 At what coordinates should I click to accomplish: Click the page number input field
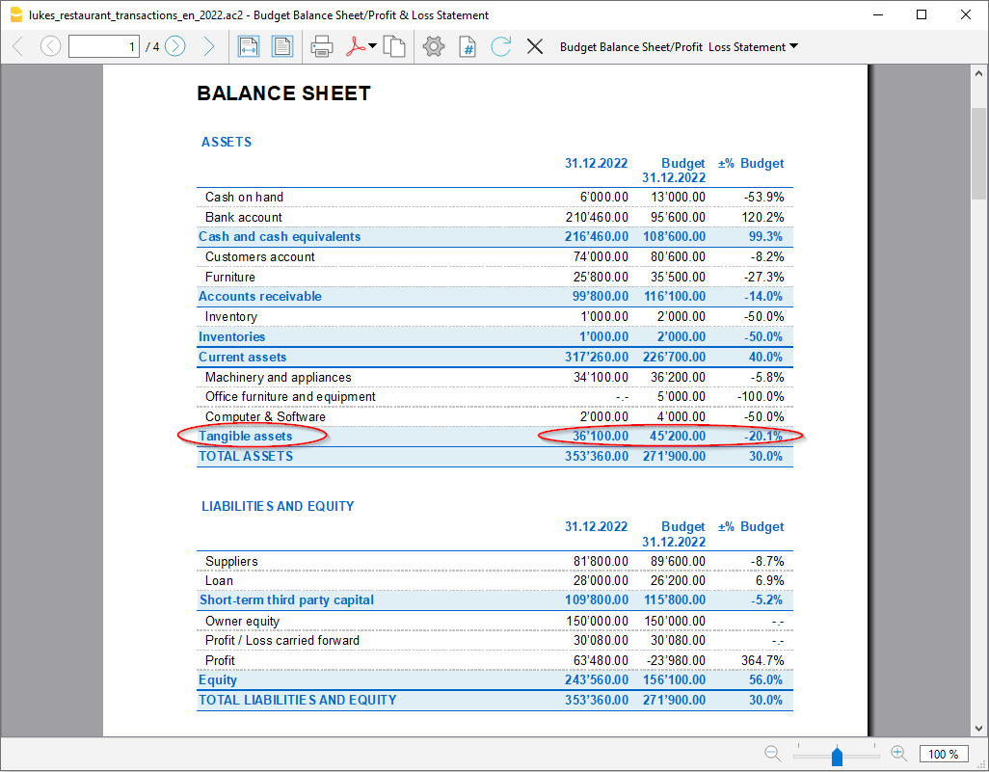point(104,46)
